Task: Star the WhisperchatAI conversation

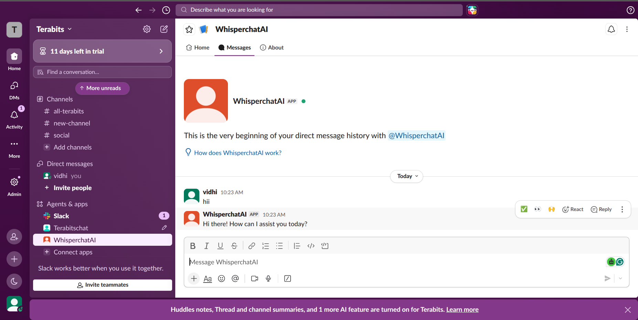Action: coord(189,29)
